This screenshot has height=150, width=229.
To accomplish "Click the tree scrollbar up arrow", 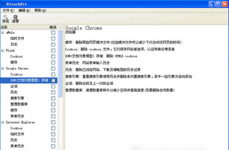I will pyautogui.click(x=60, y=27).
